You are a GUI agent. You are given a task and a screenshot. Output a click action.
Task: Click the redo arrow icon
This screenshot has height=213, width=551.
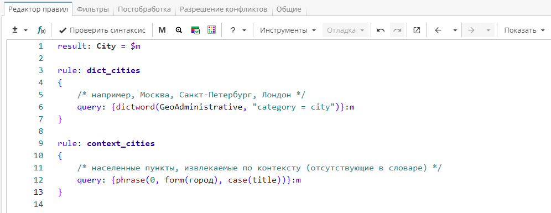(x=397, y=30)
